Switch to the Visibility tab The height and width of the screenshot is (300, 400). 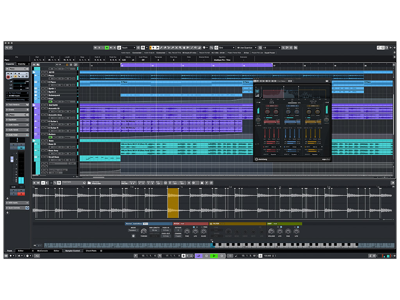[22, 64]
